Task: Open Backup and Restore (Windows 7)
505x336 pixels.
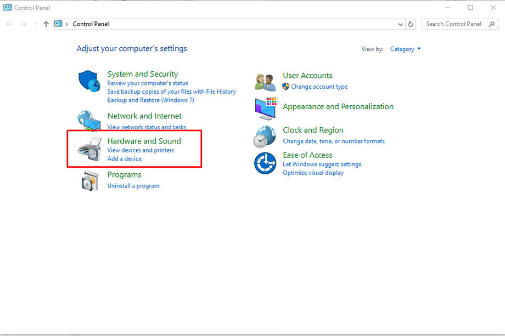Action: (x=150, y=100)
